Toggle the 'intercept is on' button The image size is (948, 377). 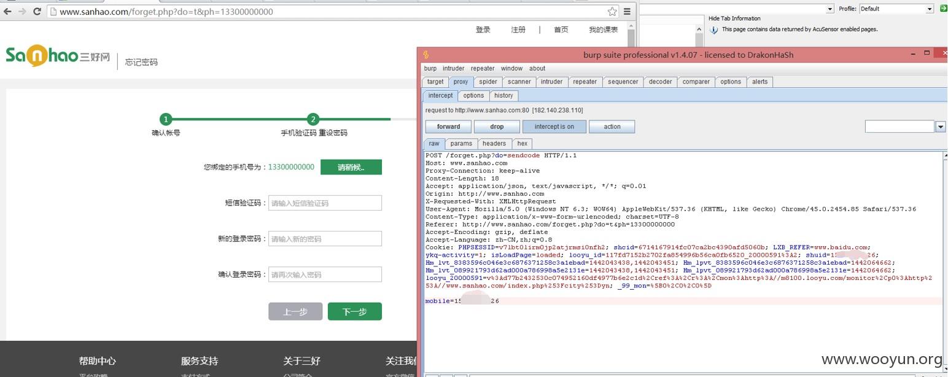pos(554,126)
